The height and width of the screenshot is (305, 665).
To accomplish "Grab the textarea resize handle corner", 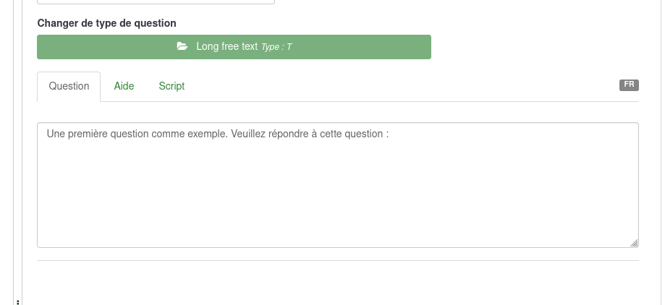I will click(x=635, y=244).
